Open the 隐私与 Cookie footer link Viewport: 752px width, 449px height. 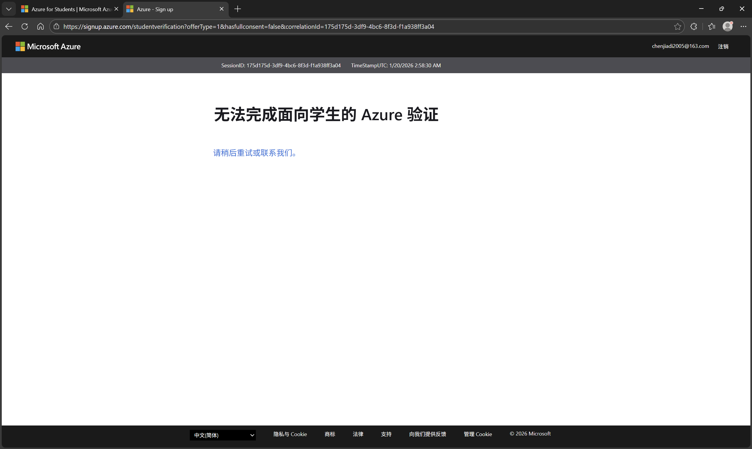(290, 434)
